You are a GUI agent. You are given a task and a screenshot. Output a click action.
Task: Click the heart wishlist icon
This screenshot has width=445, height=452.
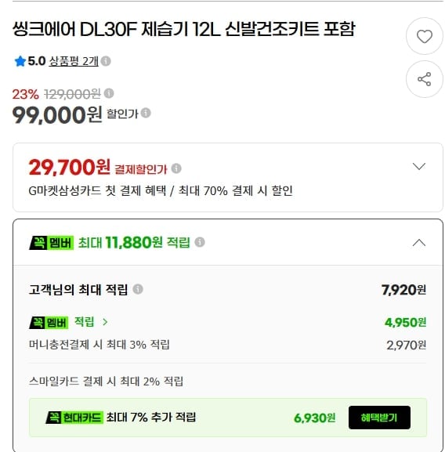point(425,36)
